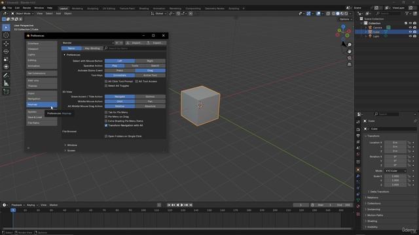Select the Measure ruler tool
419x235 pixels.
tap(6, 84)
